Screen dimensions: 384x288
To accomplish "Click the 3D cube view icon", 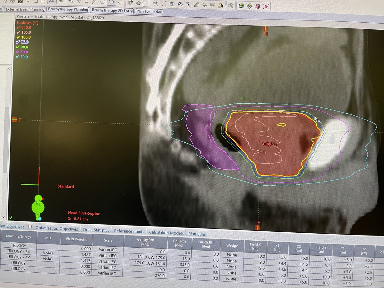I will point(258,6).
